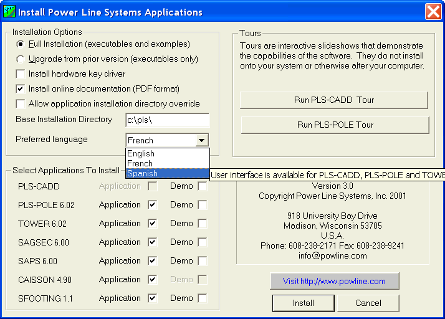Click the Madison, Wisconsin 53705 address line
The height and width of the screenshot is (319, 445).
[x=332, y=226]
